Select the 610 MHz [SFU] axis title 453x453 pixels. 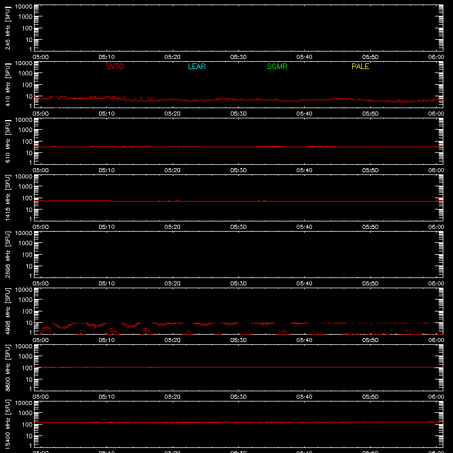tap(7, 141)
